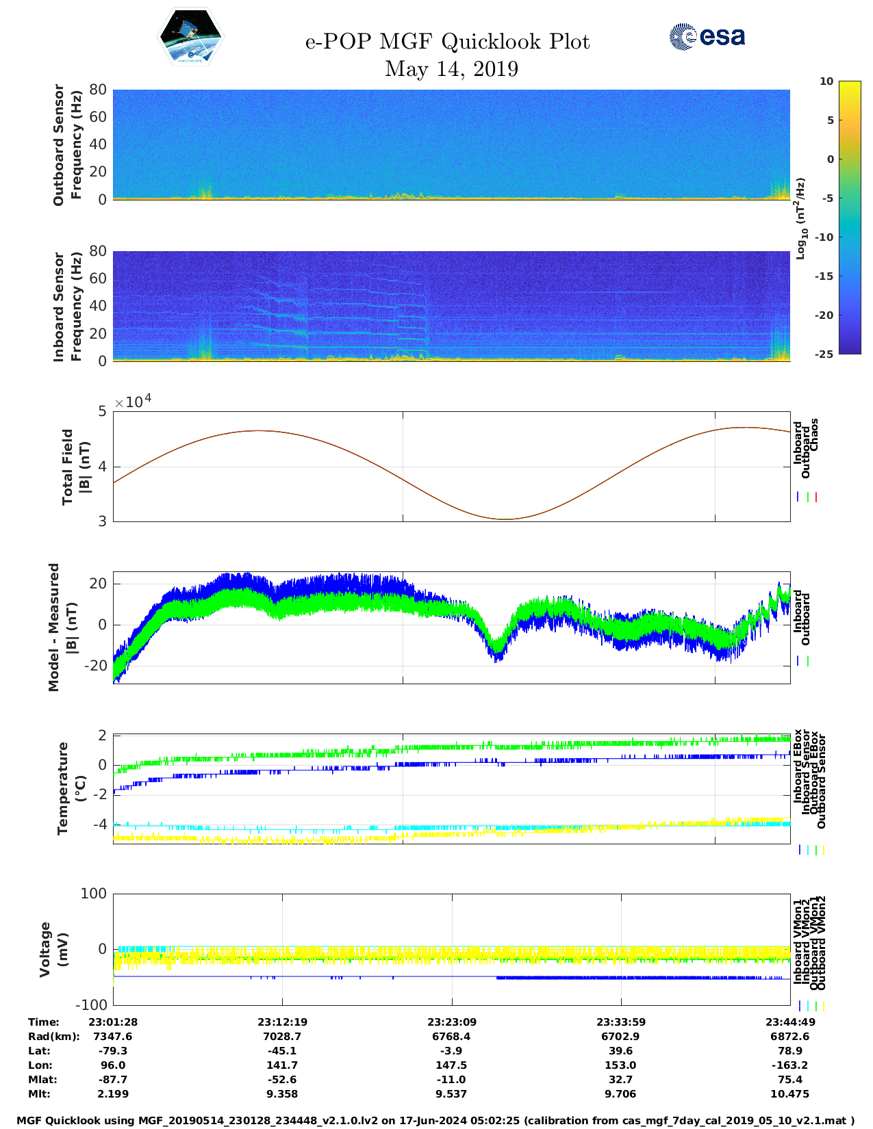Image resolution: width=873 pixels, height=1129 pixels.
Task: Select the 'May 14, 2019' date subtitle
Action: [451, 69]
